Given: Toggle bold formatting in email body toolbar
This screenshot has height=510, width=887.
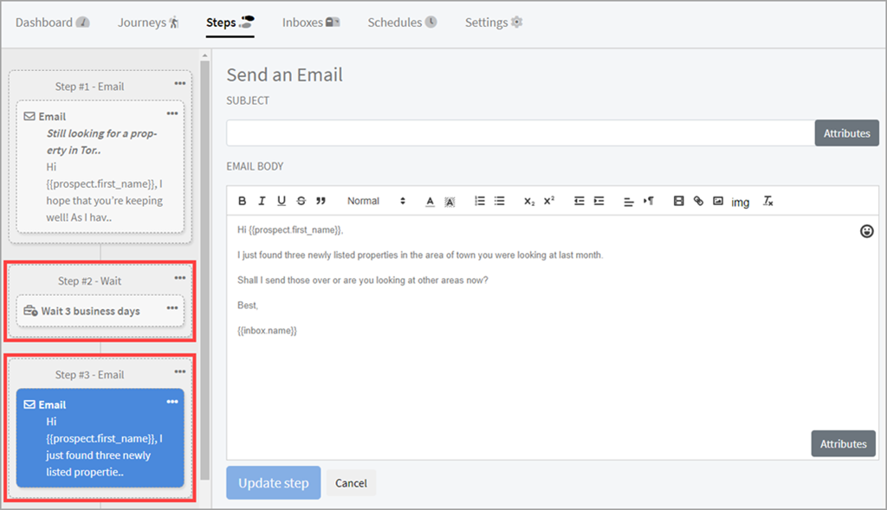Looking at the screenshot, I should pos(242,201).
